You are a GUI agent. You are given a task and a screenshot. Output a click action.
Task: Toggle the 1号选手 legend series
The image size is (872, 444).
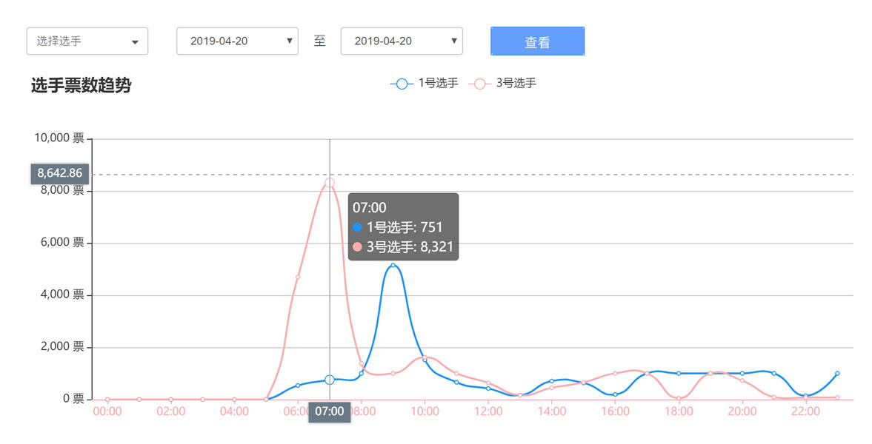425,84
